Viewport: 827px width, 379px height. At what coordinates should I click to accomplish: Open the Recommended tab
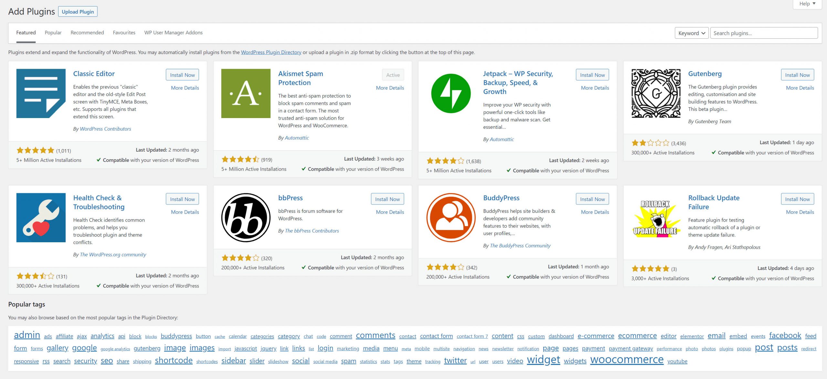[x=87, y=33]
